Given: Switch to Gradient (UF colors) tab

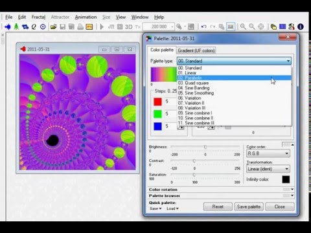Looking at the screenshot, I should tap(196, 50).
